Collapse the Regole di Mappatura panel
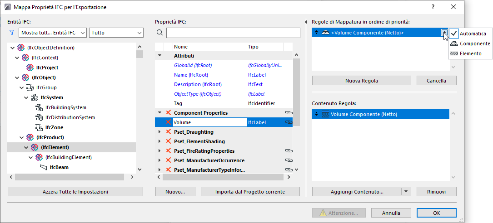493x223 pixels. [305, 22]
